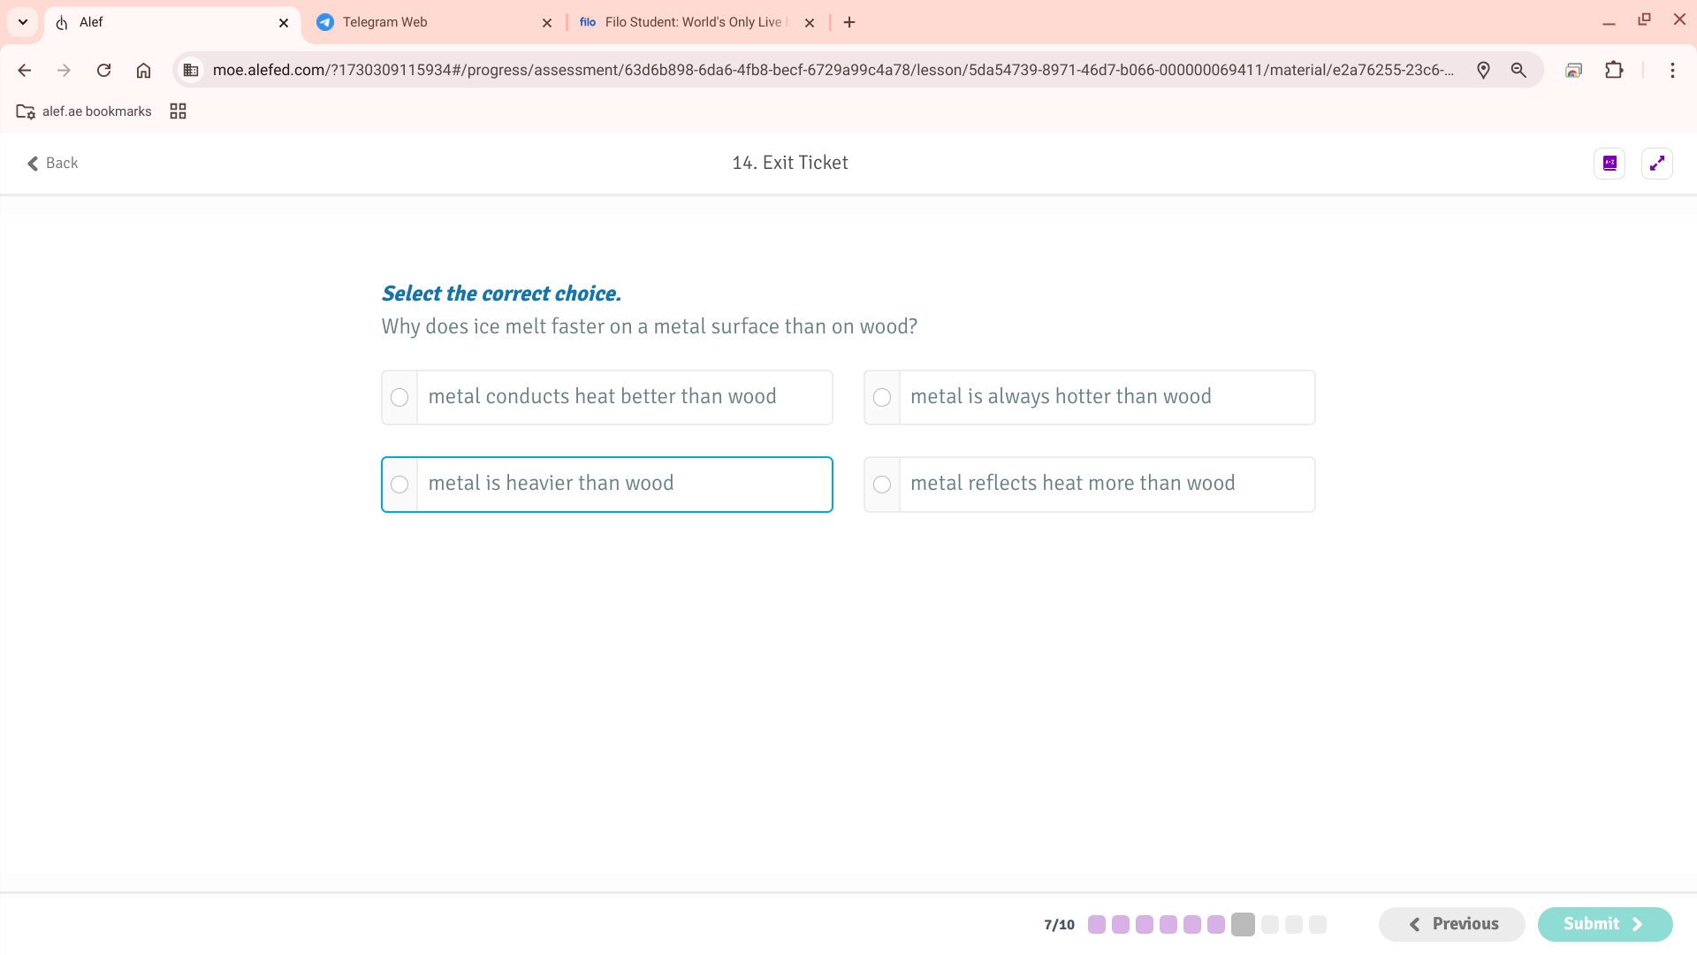Open Chrome three-dot menu

(x=1672, y=70)
